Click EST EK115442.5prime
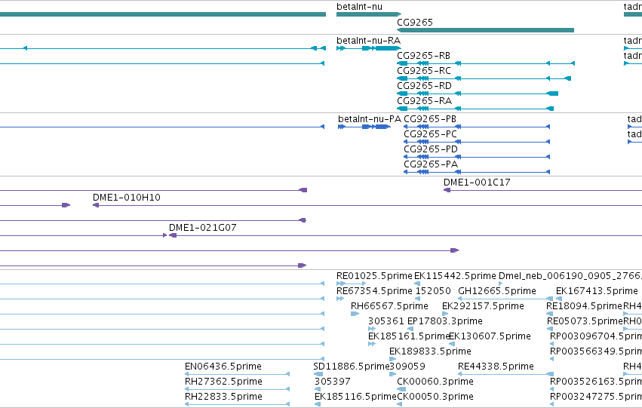This screenshot has width=642, height=408. (454, 276)
